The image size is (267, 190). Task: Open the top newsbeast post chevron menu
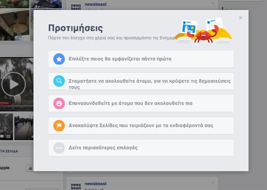pos(213,4)
